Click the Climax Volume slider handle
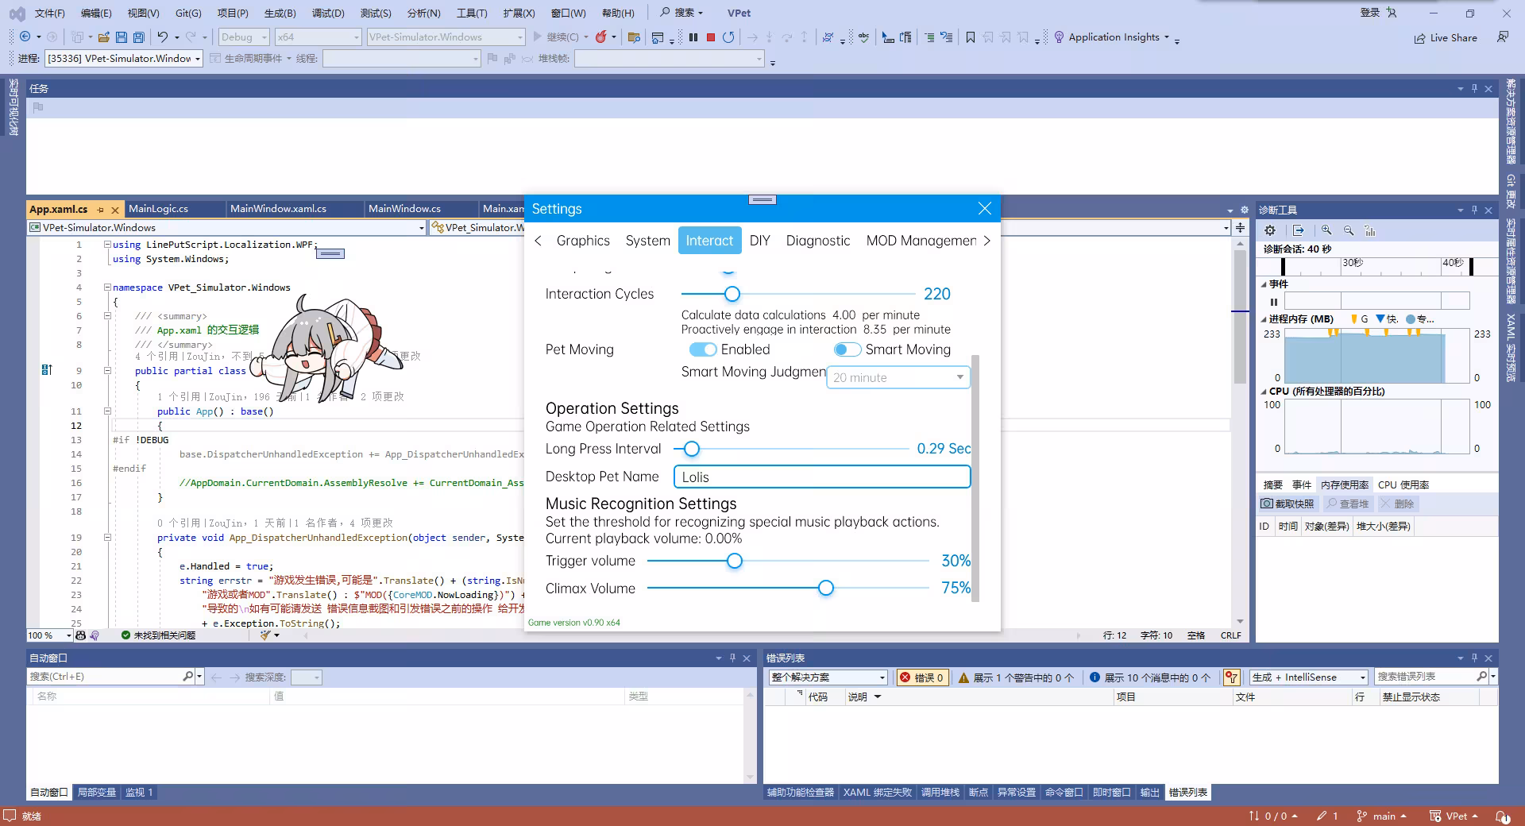Image resolution: width=1525 pixels, height=826 pixels. pos(826,588)
